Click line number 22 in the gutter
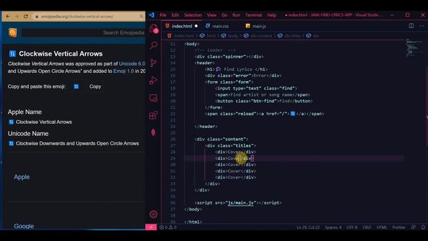This screenshot has height=241, width=428. pos(173,114)
